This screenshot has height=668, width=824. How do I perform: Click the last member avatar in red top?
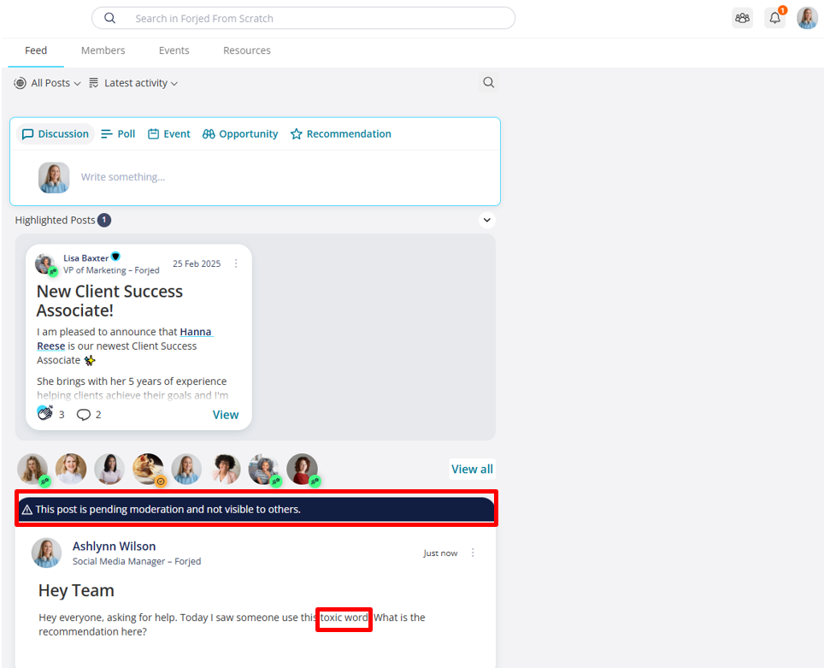pyautogui.click(x=303, y=469)
